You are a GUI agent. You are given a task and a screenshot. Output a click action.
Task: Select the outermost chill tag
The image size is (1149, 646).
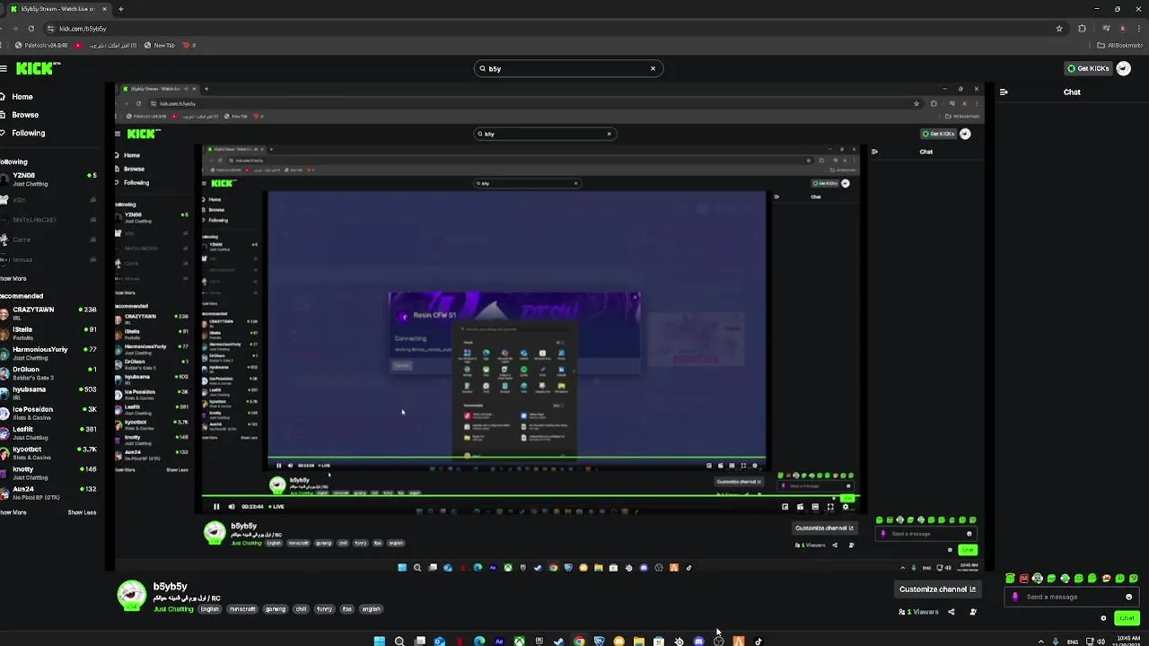(301, 609)
